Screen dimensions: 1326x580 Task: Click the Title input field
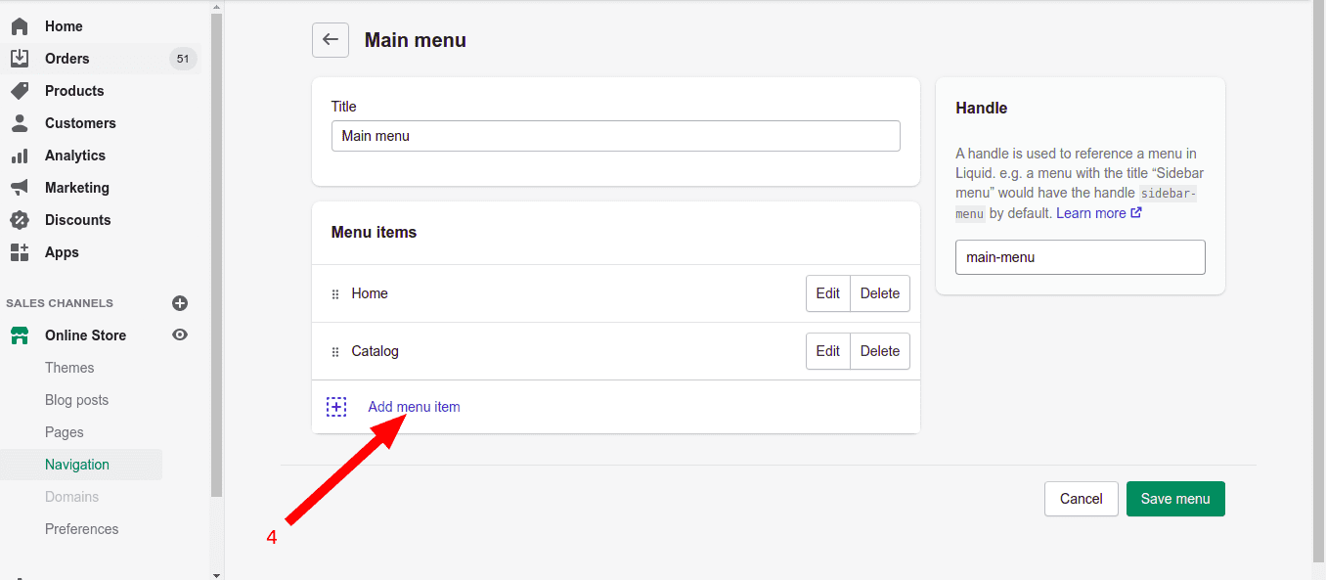(x=615, y=136)
